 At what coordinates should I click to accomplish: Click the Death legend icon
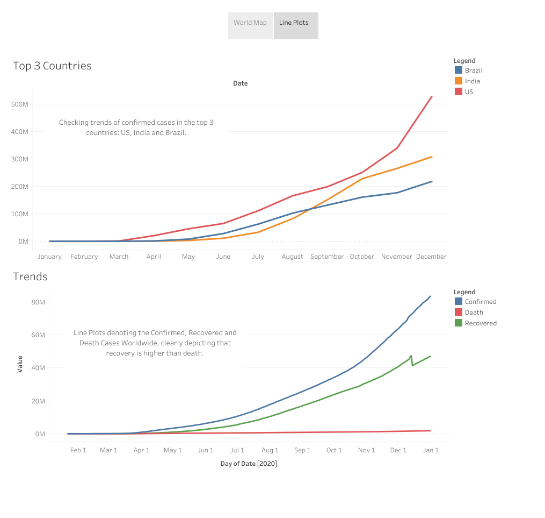pyautogui.click(x=457, y=312)
